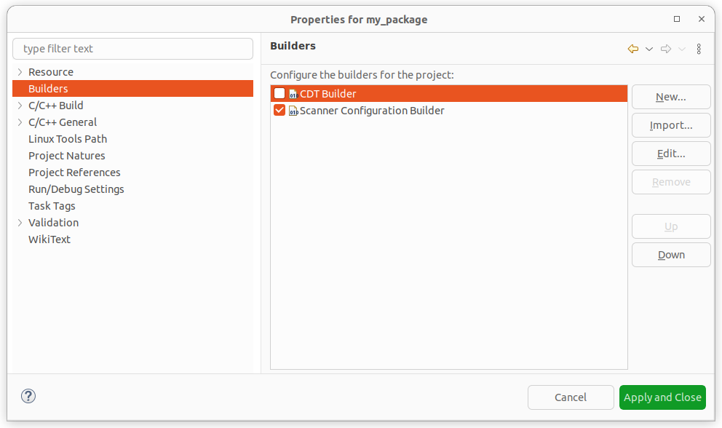
Task: Open the back-navigation history dropdown
Action: 648,48
